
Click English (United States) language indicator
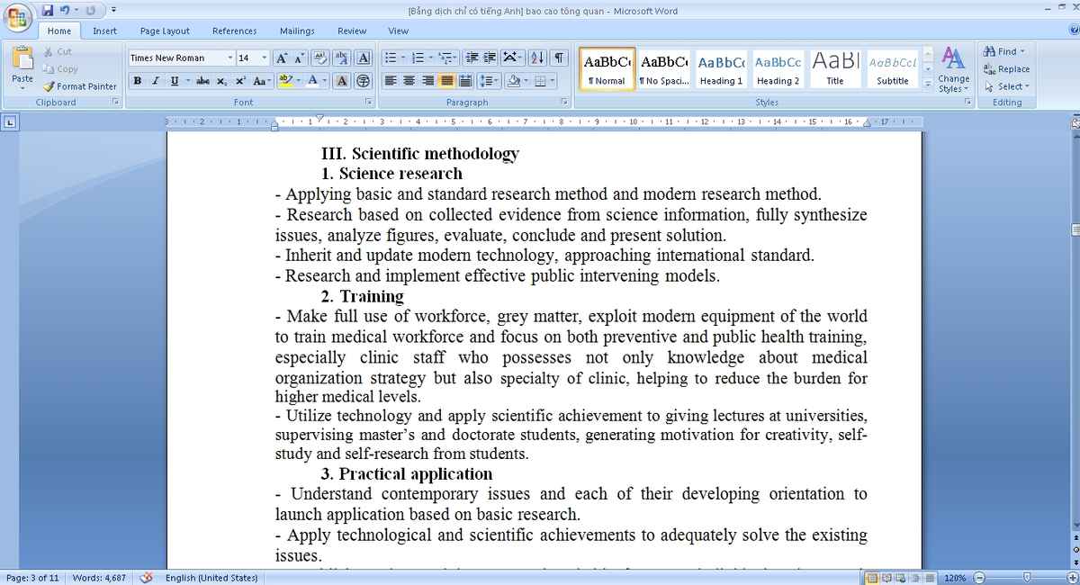click(211, 578)
